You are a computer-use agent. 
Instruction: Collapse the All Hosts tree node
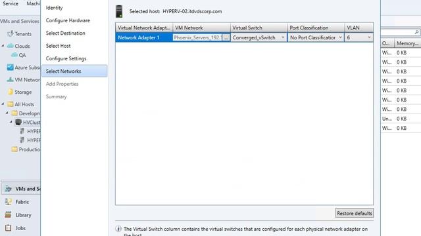(x=3, y=104)
